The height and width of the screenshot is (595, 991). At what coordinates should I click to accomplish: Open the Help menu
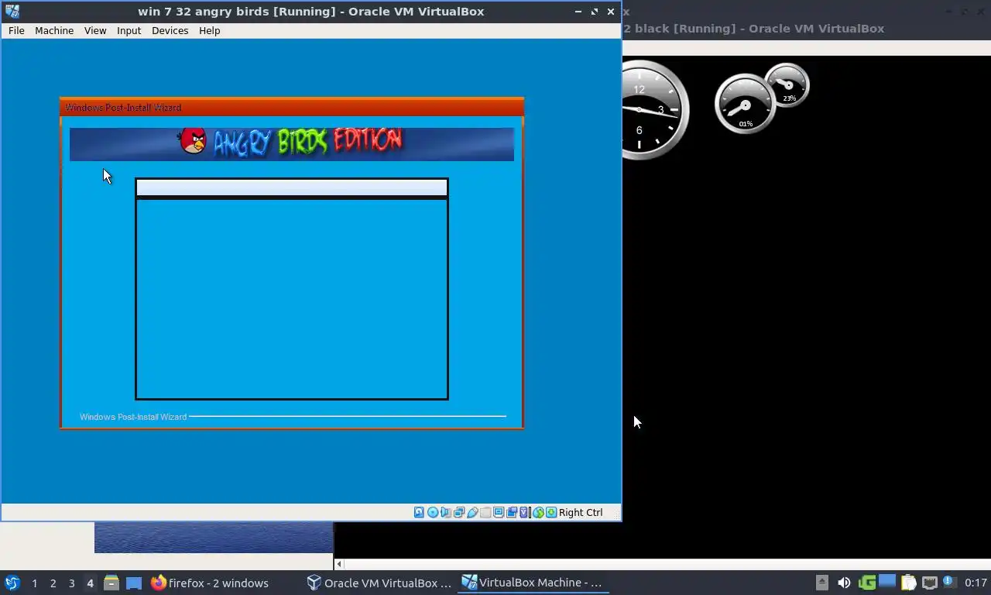[209, 30]
